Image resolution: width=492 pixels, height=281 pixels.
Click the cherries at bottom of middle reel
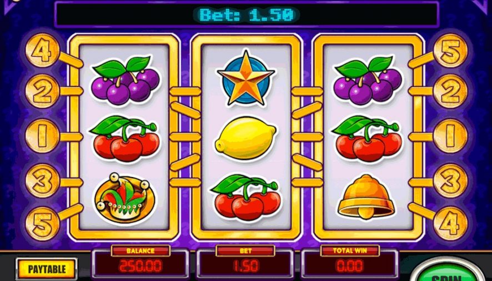(245, 198)
